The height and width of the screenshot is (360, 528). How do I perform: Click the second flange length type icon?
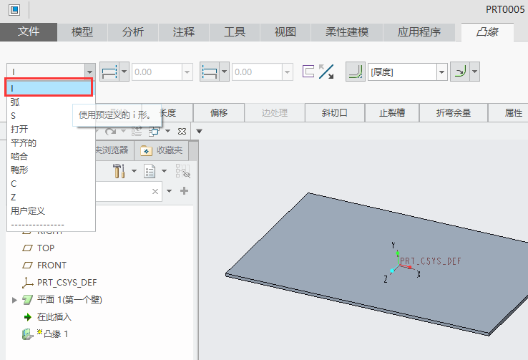[x=210, y=72]
